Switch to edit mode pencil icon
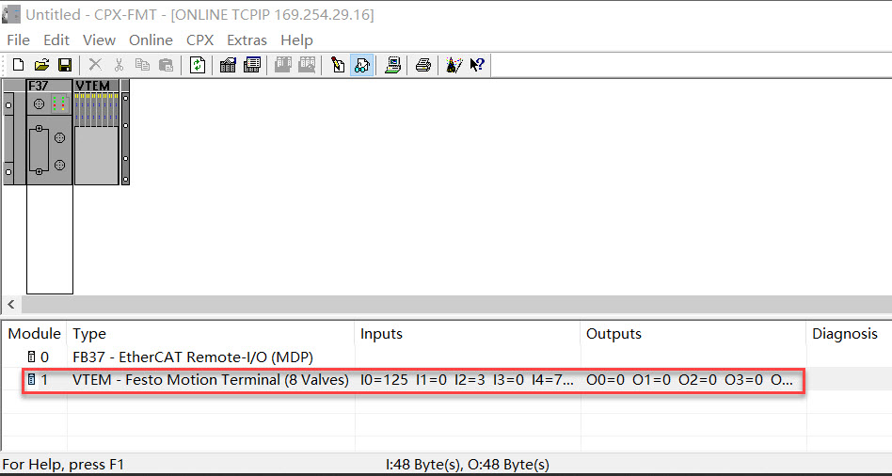Viewport: 892px width, 476px height. (338, 65)
